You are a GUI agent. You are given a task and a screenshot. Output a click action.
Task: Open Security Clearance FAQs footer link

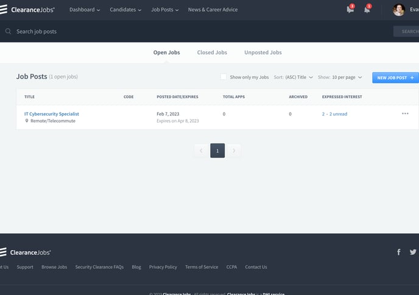point(99,267)
